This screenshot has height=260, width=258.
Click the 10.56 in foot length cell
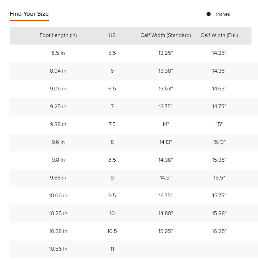coord(58,249)
